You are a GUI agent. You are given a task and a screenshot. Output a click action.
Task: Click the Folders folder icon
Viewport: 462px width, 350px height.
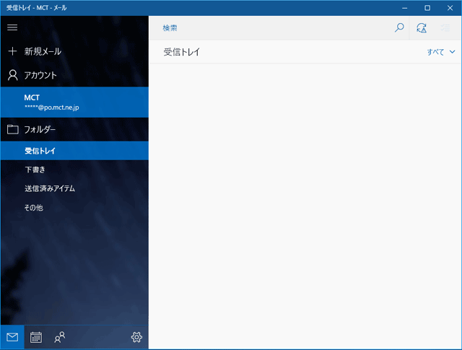click(13, 129)
